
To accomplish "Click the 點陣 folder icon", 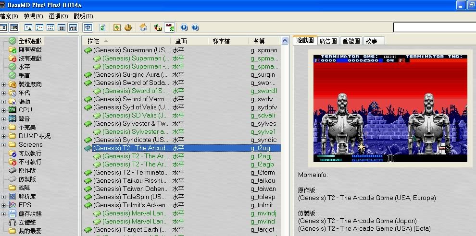I will tap(13, 188).
